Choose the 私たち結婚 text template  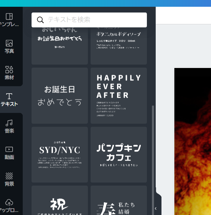click(x=119, y=200)
